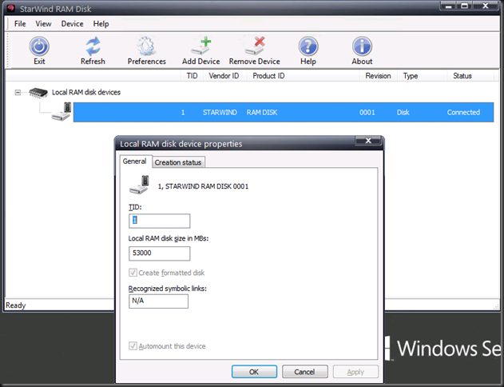This screenshot has height=387, width=504.
Task: Collapse the Local RAM disk devices node
Action: 18,93
